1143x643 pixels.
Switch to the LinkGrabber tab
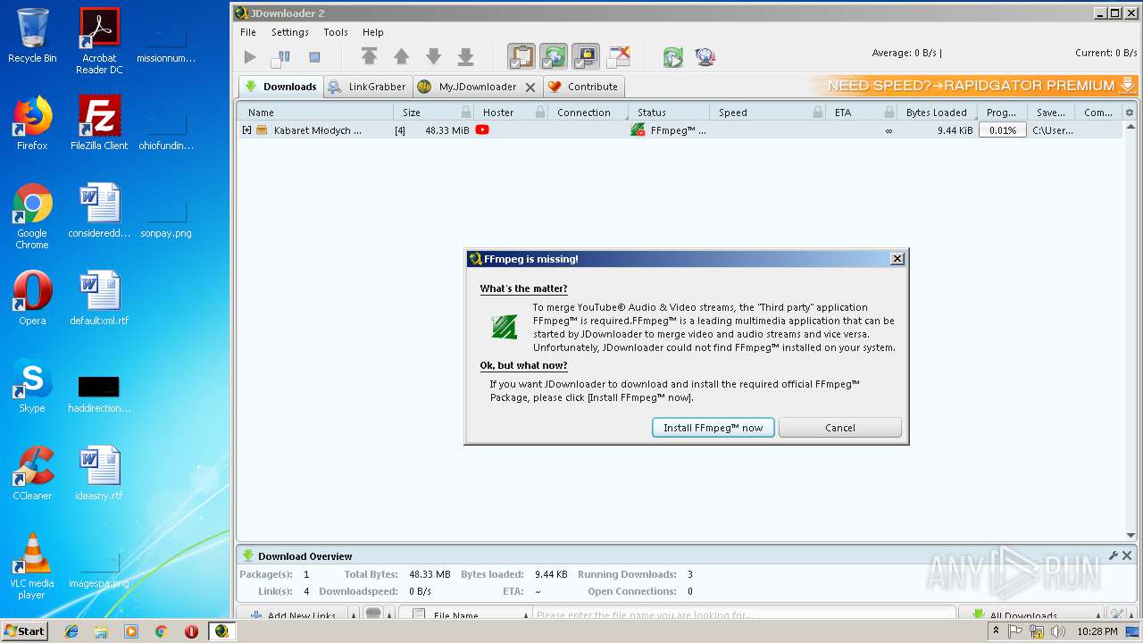pos(367,87)
